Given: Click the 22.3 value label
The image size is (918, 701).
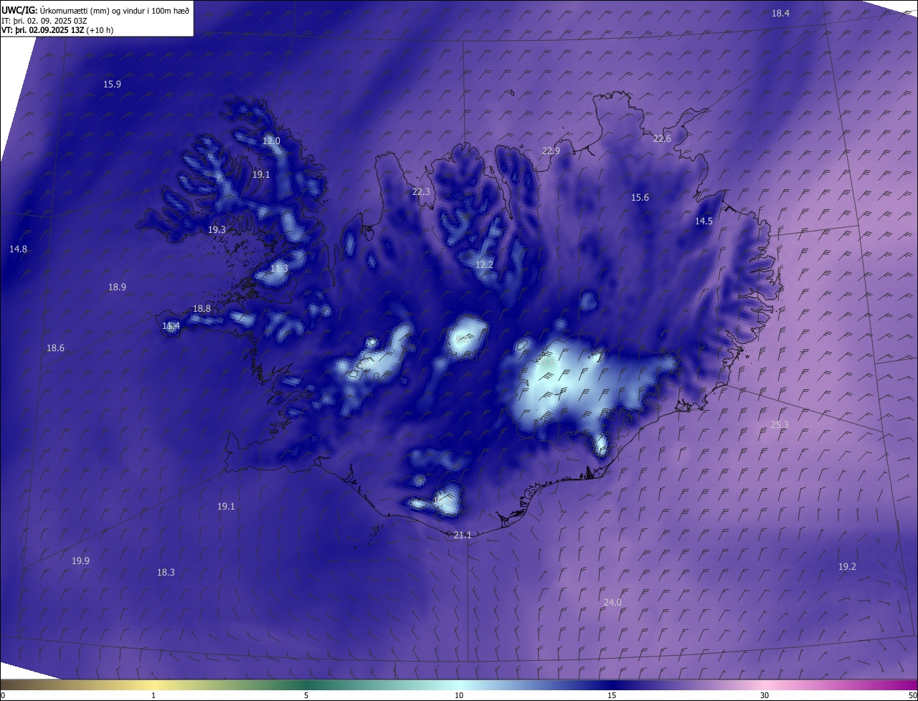Looking at the screenshot, I should point(421,191).
